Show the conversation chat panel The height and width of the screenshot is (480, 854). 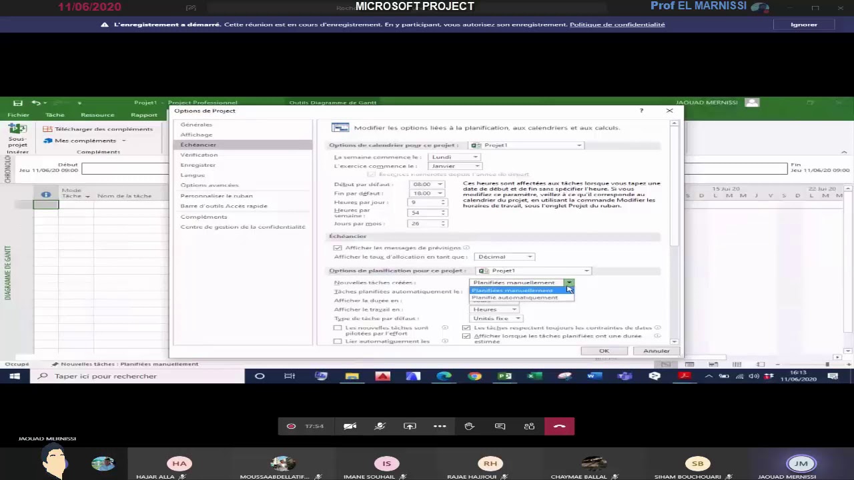[x=500, y=426]
